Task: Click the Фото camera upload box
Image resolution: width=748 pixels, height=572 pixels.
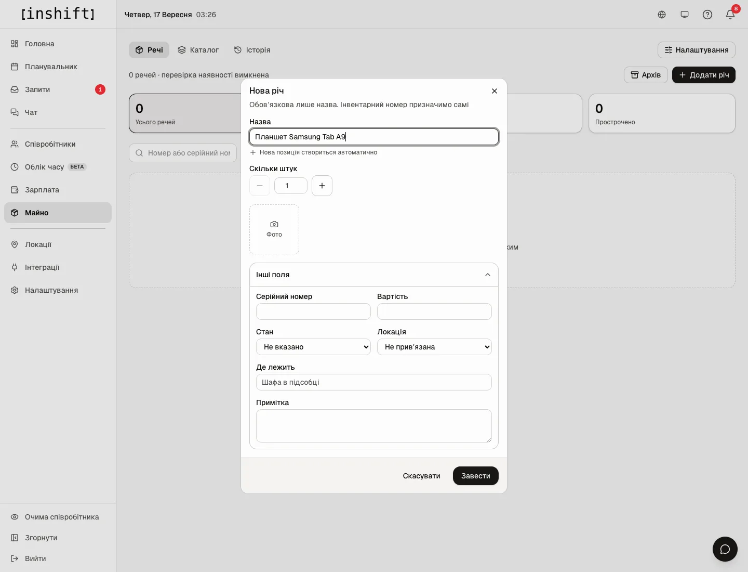Action: [x=274, y=229]
